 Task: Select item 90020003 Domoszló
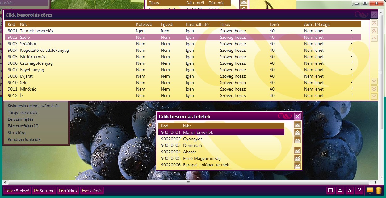click(x=221, y=145)
